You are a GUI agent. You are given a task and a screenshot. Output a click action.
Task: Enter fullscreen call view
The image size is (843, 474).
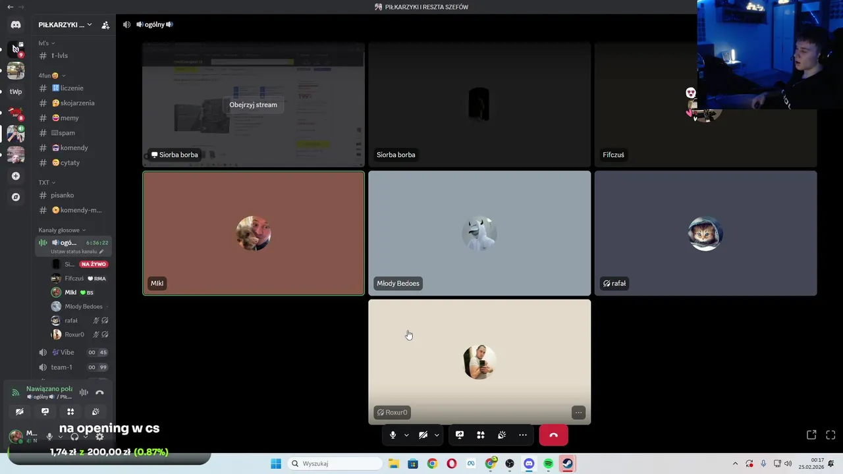830,435
